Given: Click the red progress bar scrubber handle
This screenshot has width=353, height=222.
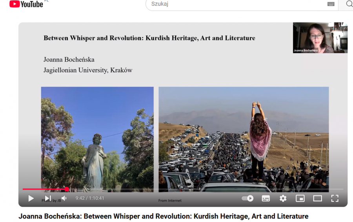Looking at the screenshot, I should [67, 189].
